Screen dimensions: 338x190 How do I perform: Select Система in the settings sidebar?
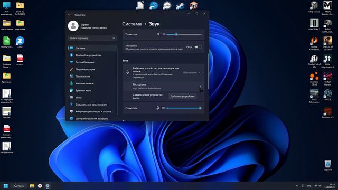(x=92, y=48)
